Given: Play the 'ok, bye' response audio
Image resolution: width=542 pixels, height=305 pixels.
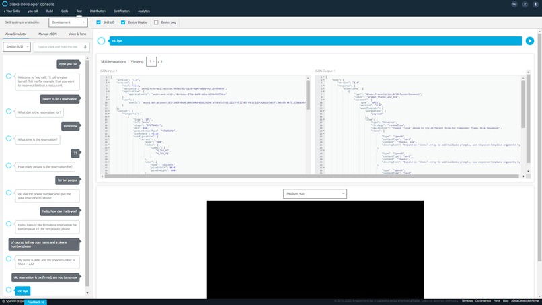Looking at the screenshot, I should click(529, 41).
